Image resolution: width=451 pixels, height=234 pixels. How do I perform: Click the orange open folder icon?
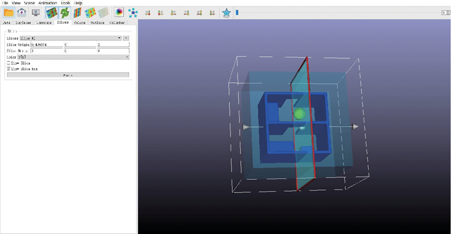click(8, 12)
